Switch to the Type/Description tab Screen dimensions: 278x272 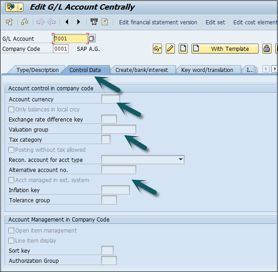tap(37, 70)
